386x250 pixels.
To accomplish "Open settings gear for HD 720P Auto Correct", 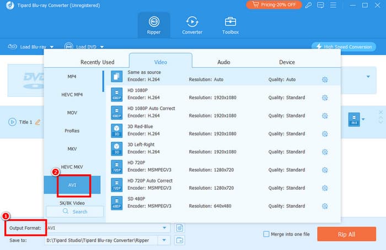I will point(325,188).
